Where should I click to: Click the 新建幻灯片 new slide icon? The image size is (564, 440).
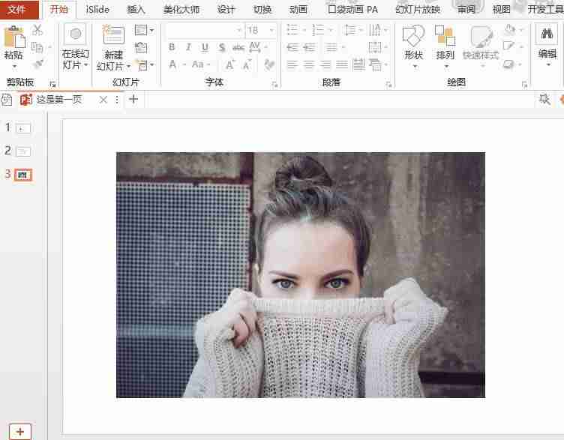pyautogui.click(x=114, y=35)
